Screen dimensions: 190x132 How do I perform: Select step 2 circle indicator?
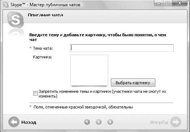[99, 122]
